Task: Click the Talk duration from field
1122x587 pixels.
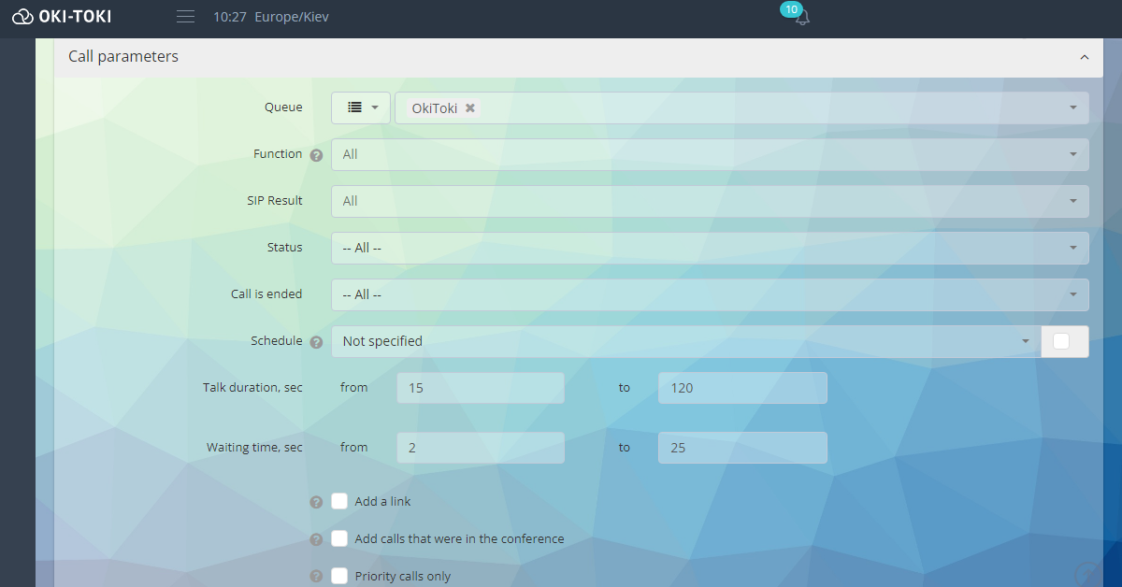Action: (481, 388)
